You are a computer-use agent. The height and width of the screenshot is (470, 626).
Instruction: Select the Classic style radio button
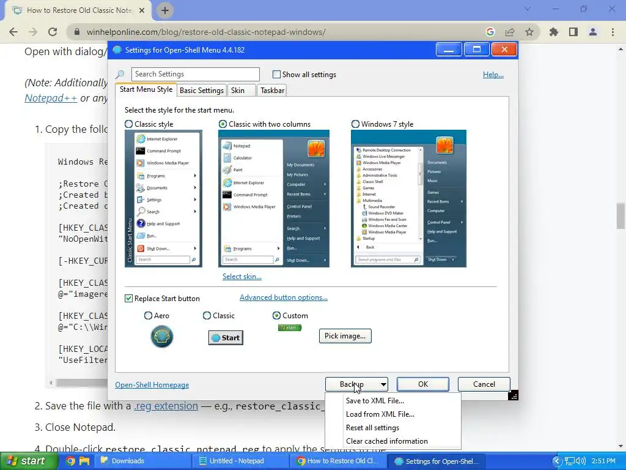pyautogui.click(x=128, y=124)
